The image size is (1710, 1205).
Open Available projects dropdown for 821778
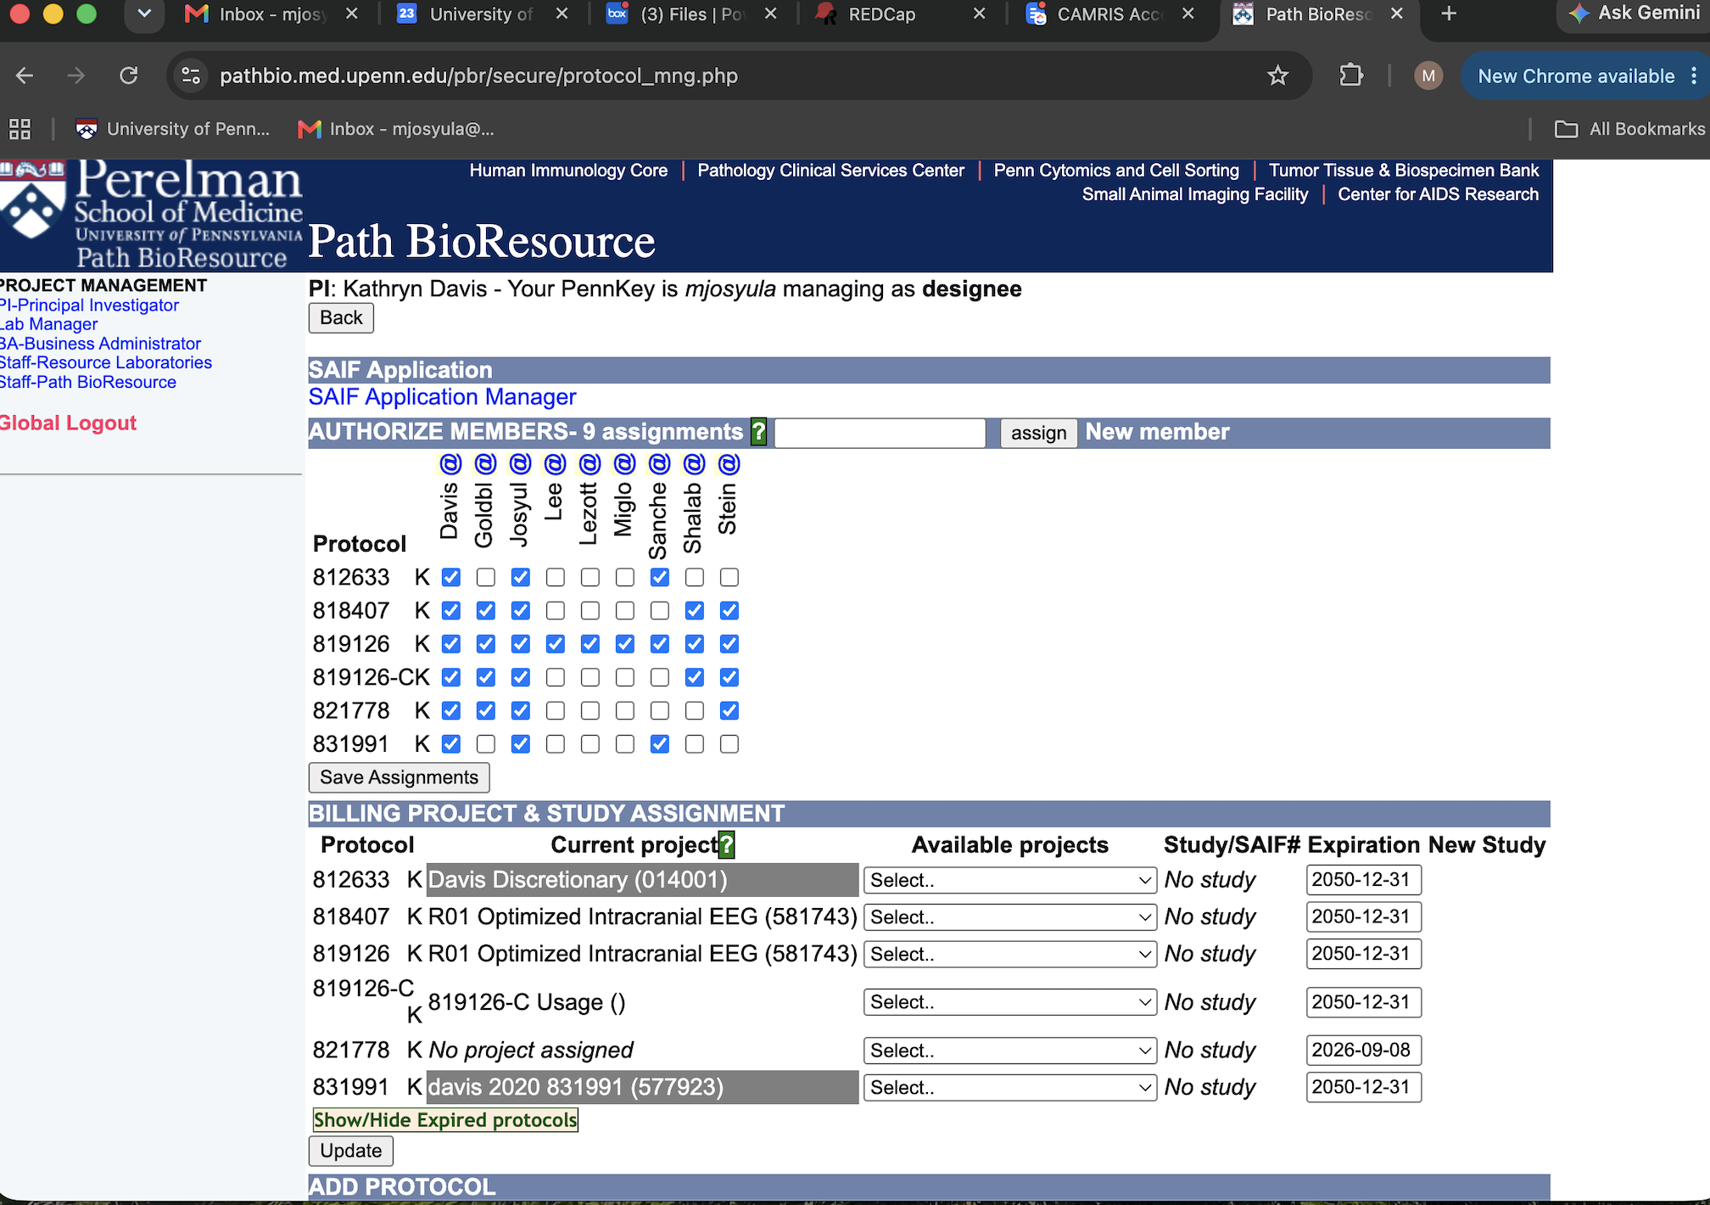tap(1009, 1051)
